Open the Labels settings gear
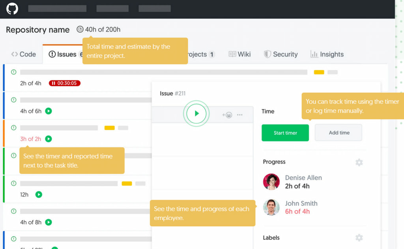The image size is (404, 249). [x=359, y=238]
